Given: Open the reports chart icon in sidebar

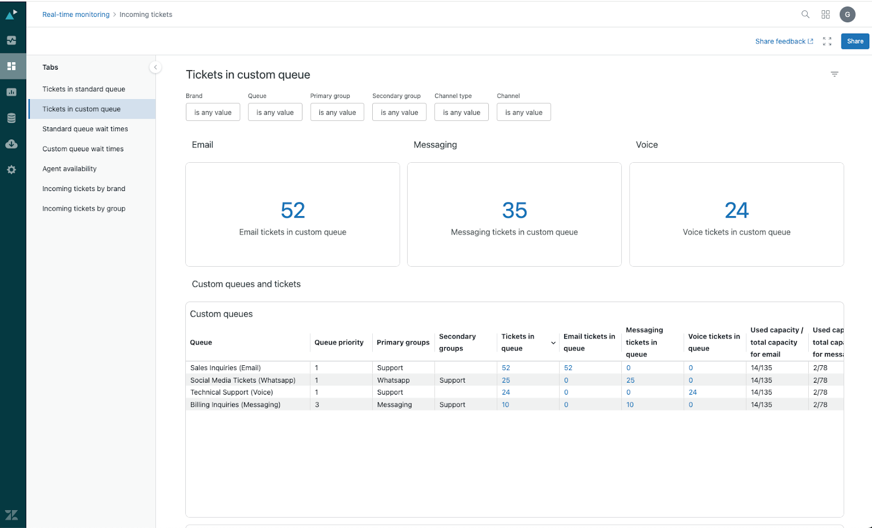Looking at the screenshot, I should (x=11, y=92).
